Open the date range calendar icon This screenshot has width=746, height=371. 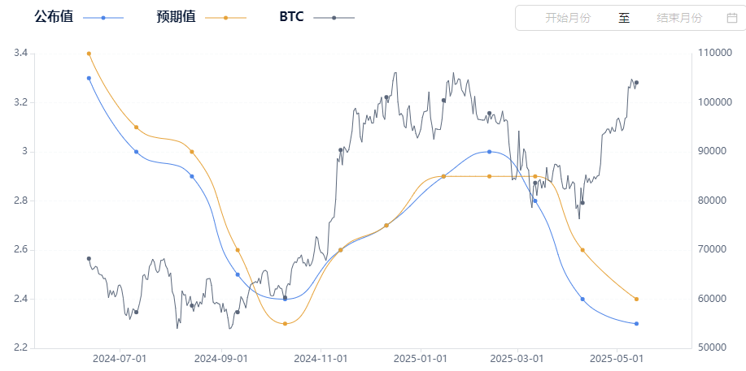pos(731,18)
